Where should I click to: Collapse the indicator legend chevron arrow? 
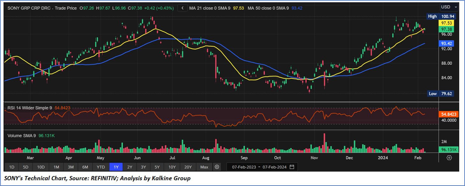pyautogui.click(x=182, y=8)
